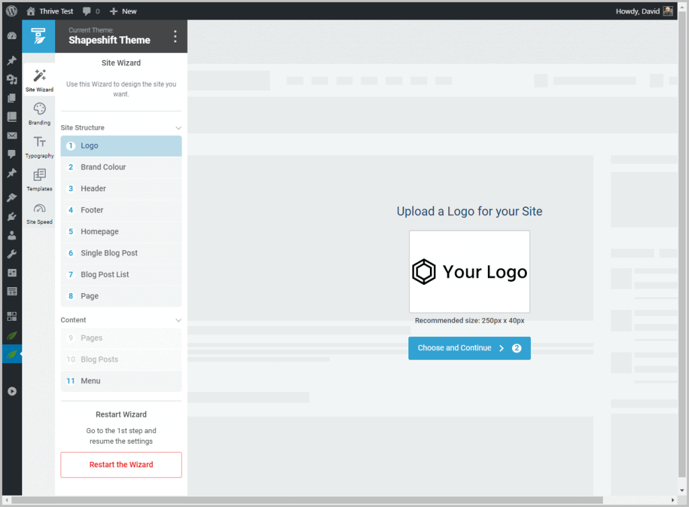The height and width of the screenshot is (507, 689).
Task: Open the Menu wizard step
Action: point(121,381)
